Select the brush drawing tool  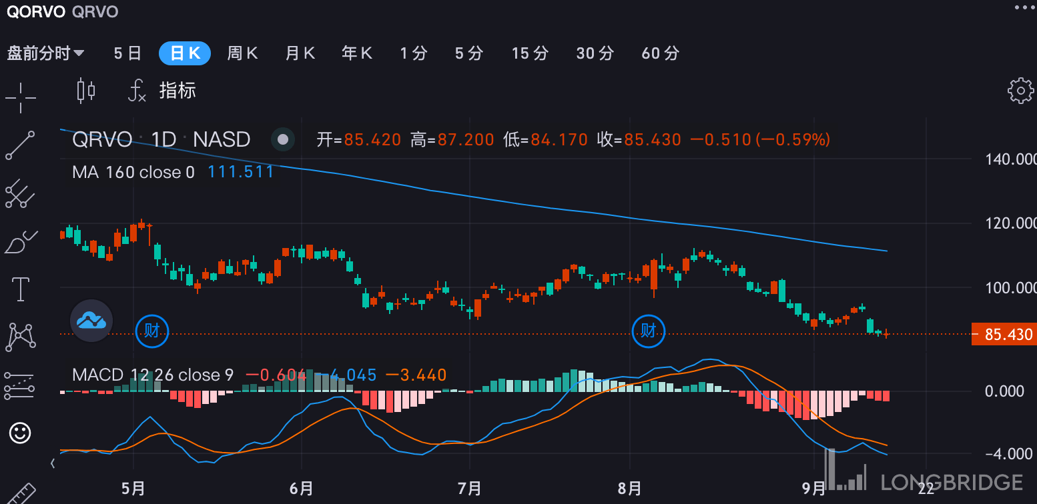click(x=21, y=242)
